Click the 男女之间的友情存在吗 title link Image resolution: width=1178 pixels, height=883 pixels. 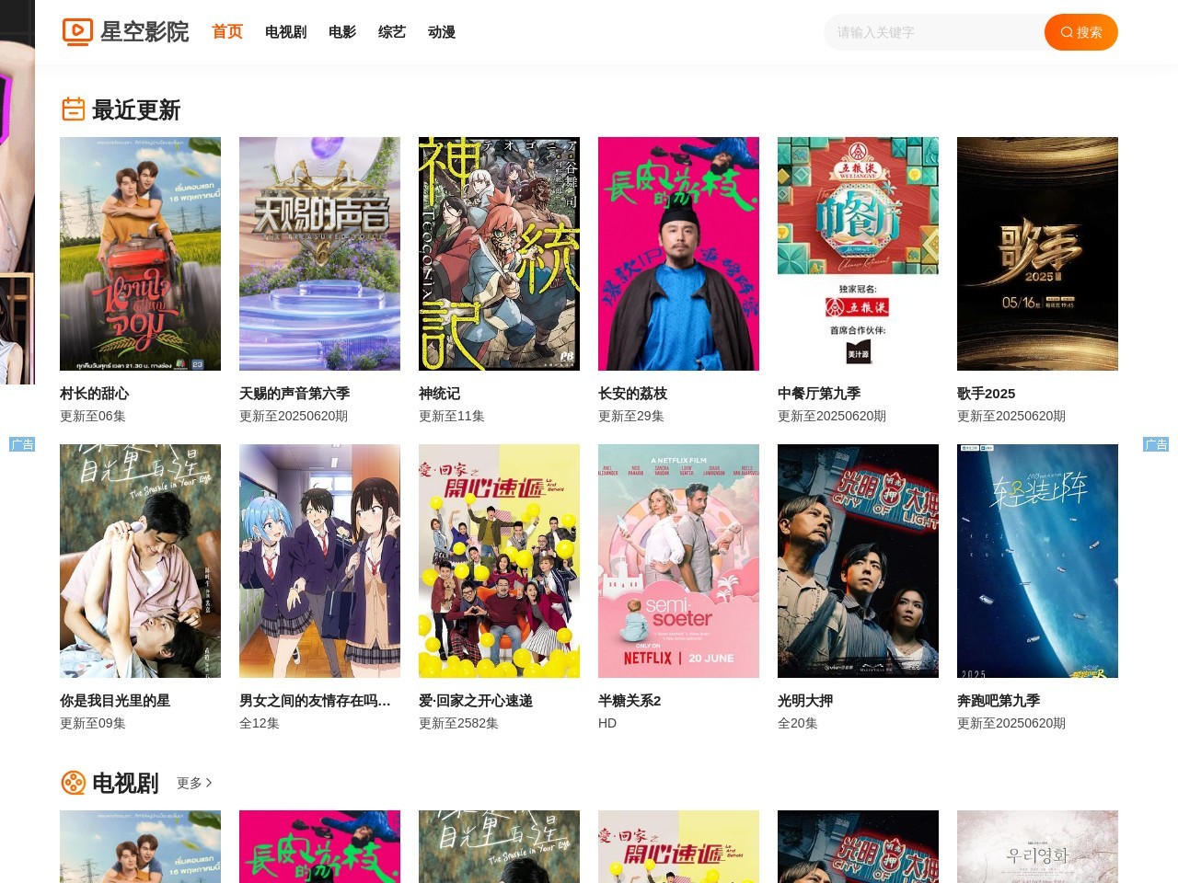click(x=315, y=701)
